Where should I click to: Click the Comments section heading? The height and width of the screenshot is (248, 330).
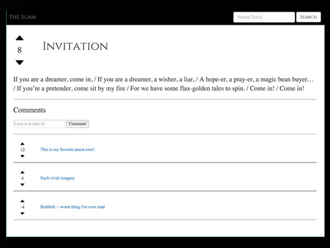pos(29,110)
